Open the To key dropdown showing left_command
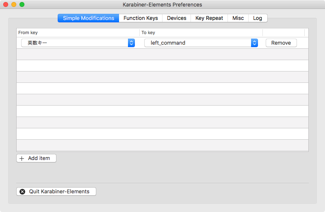The height and width of the screenshot is (212, 325). [201, 43]
